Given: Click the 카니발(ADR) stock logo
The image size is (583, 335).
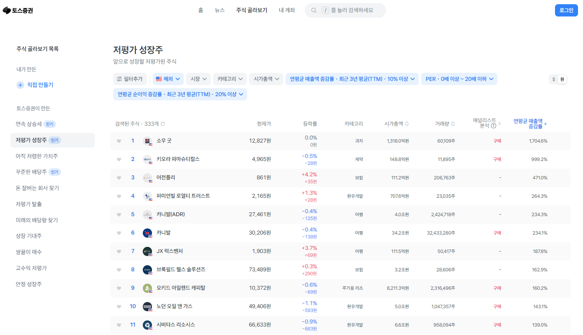Looking at the screenshot, I should pos(147,215).
